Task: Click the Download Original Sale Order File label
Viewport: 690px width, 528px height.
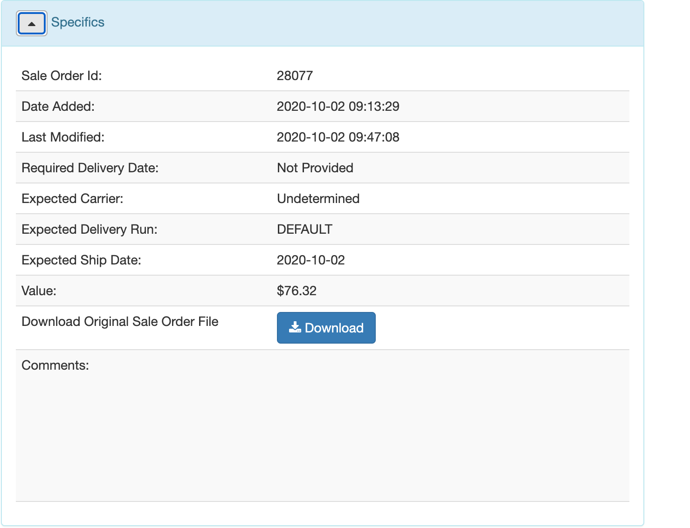Action: point(120,322)
